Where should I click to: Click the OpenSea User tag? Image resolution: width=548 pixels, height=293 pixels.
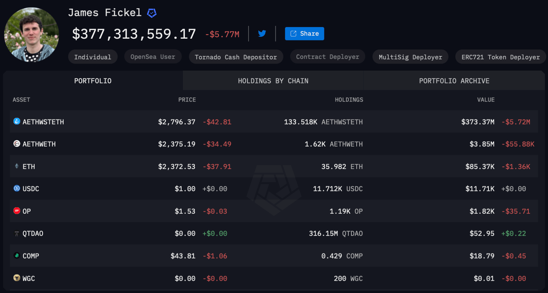click(x=153, y=57)
